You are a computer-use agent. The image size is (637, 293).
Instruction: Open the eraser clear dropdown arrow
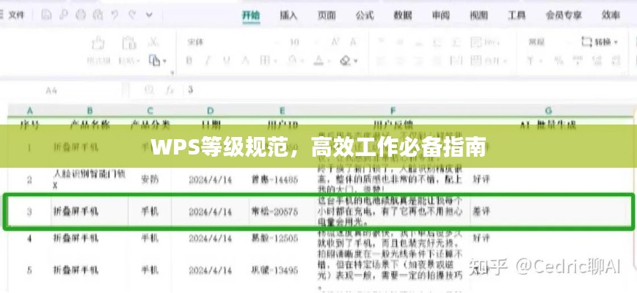tap(356, 62)
